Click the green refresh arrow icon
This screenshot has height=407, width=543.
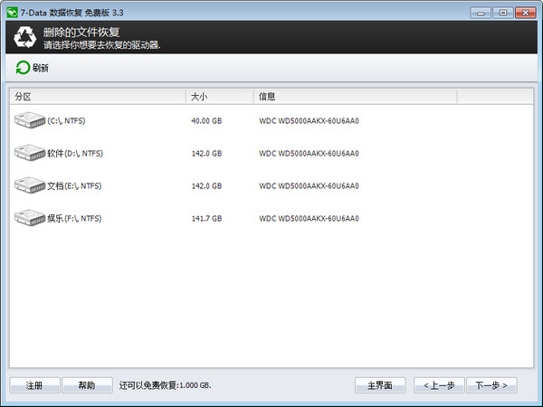click(23, 68)
